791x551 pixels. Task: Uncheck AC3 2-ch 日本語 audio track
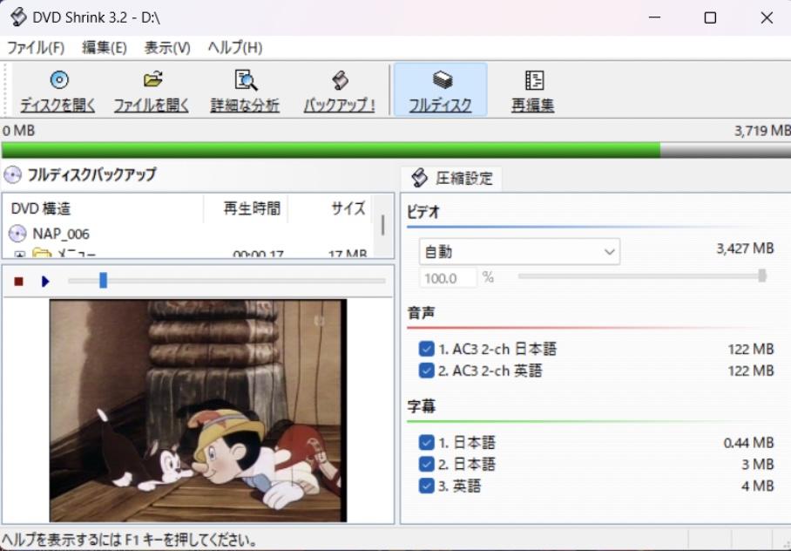tap(426, 349)
